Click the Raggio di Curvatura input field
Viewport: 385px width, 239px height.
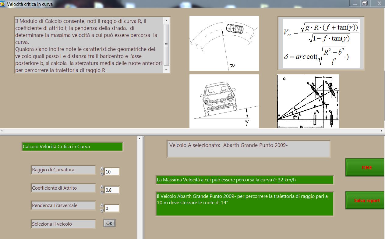point(111,172)
